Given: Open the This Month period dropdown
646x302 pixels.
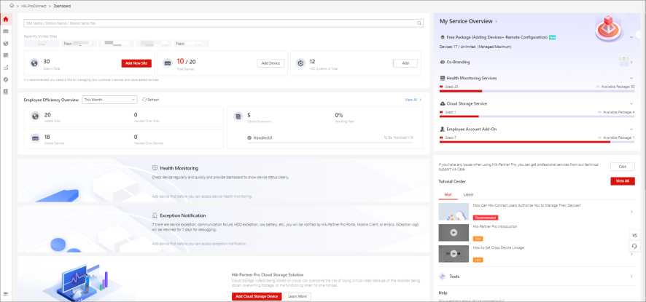Looking at the screenshot, I should tap(109, 99).
